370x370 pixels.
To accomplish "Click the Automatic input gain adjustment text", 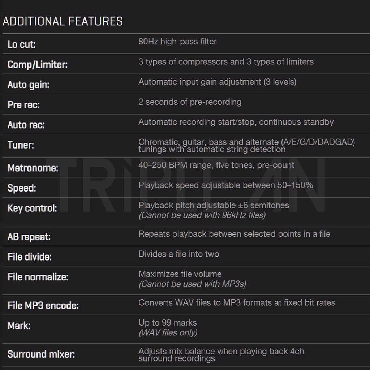I will pyautogui.click(x=217, y=82).
